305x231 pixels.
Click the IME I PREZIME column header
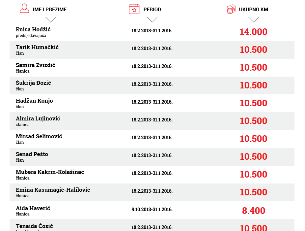pos(50,10)
